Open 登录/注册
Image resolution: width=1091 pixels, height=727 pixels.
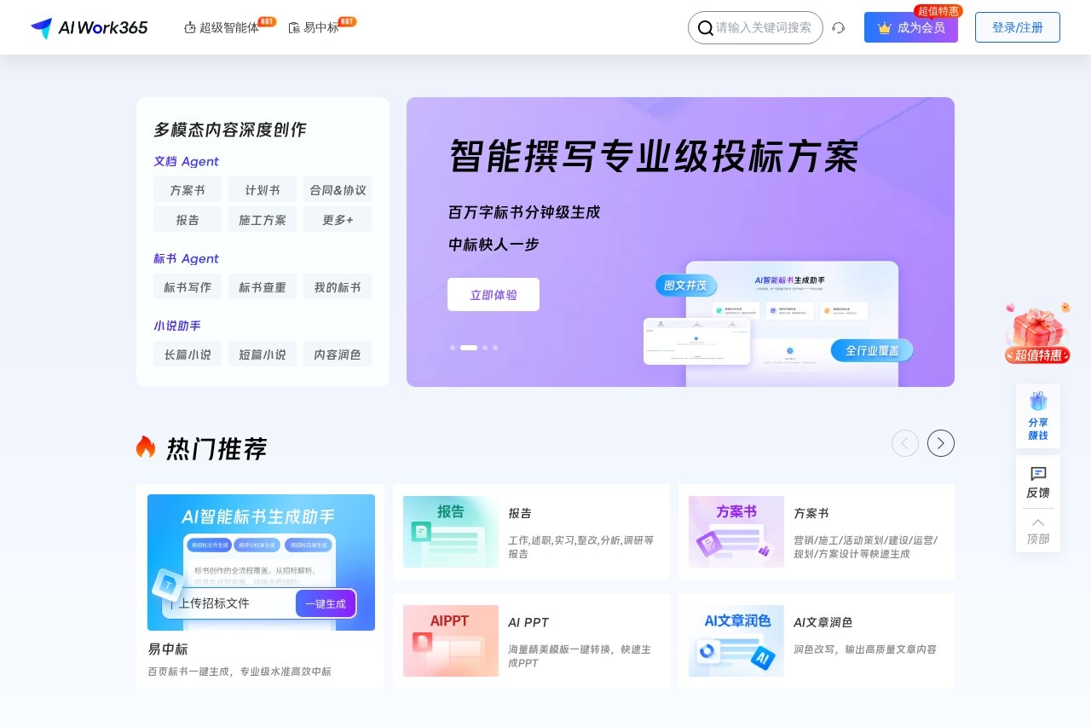(x=1017, y=26)
